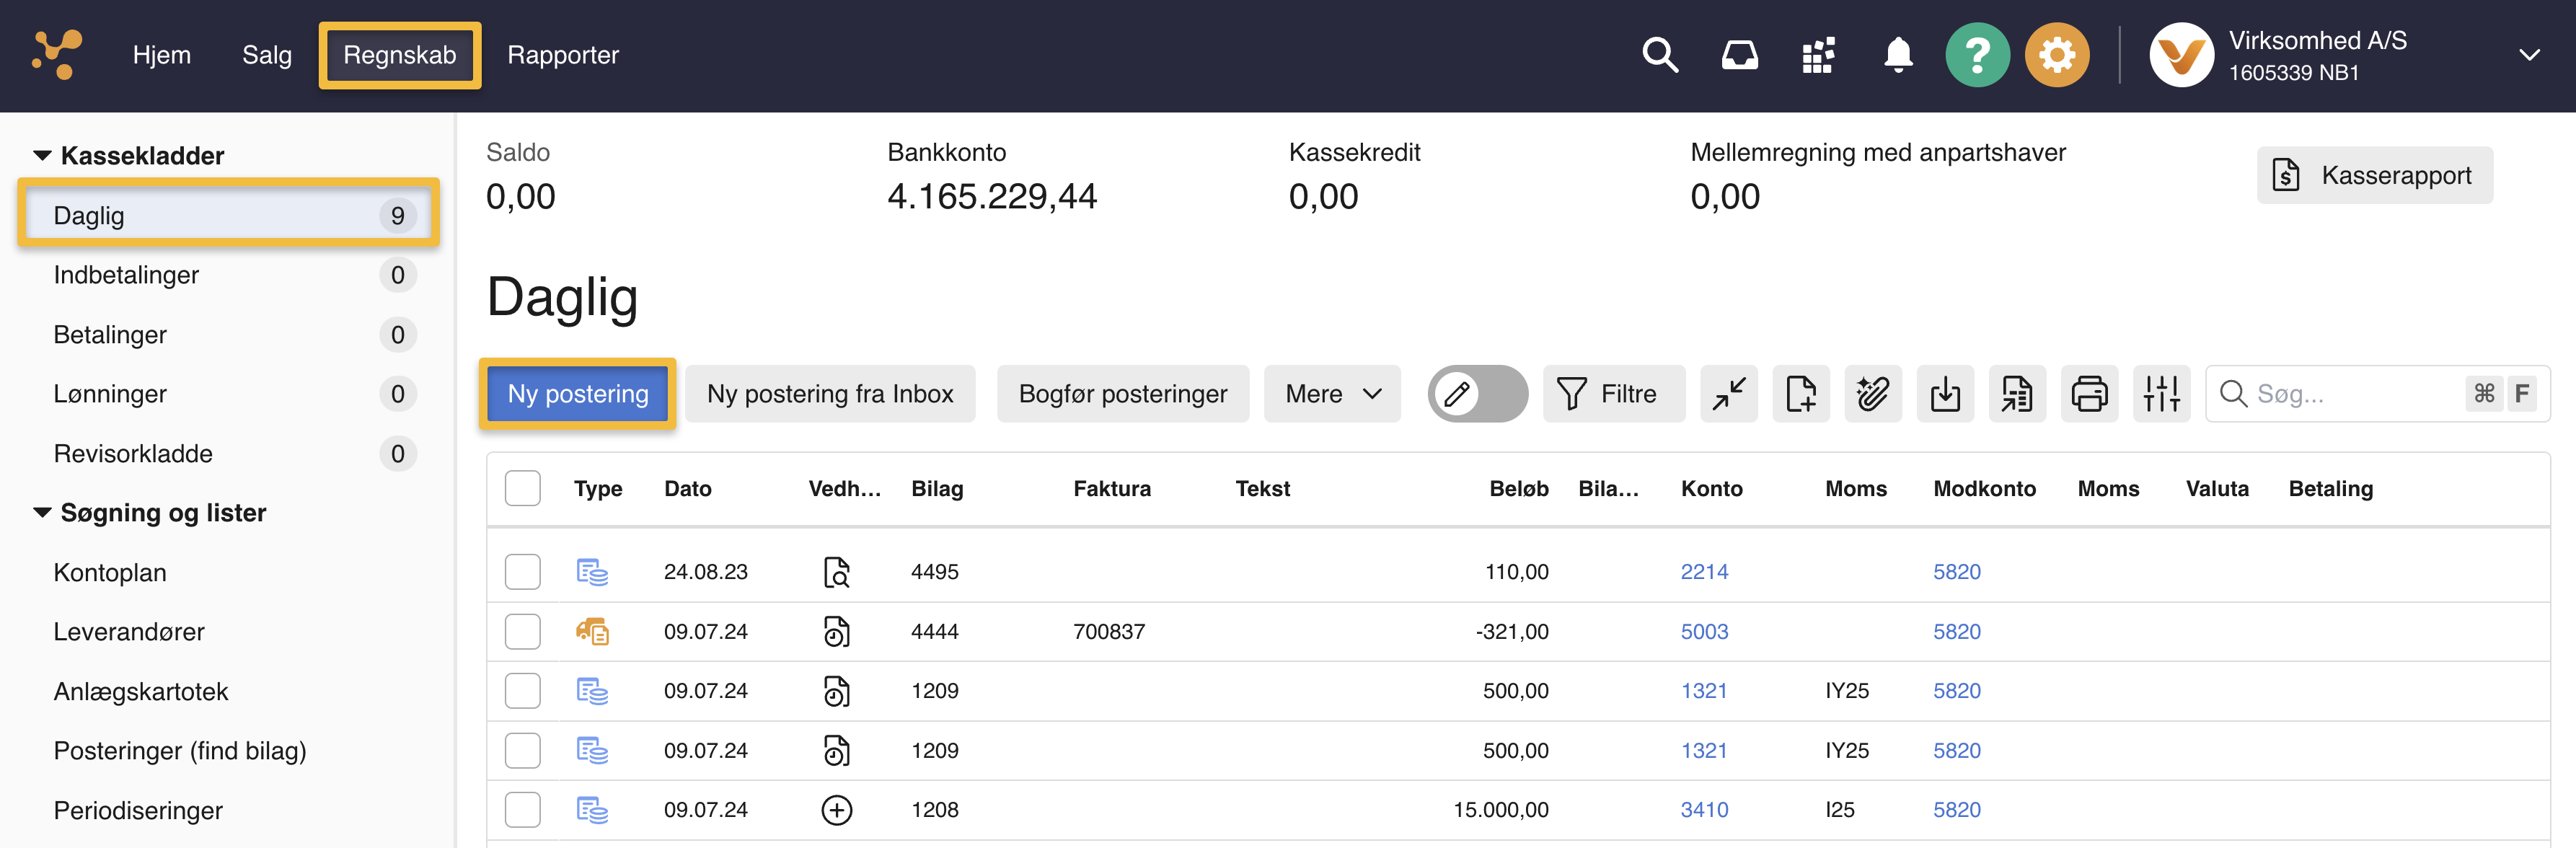Open account link 3410
Image resolution: width=2576 pixels, height=848 pixels.
point(1703,810)
